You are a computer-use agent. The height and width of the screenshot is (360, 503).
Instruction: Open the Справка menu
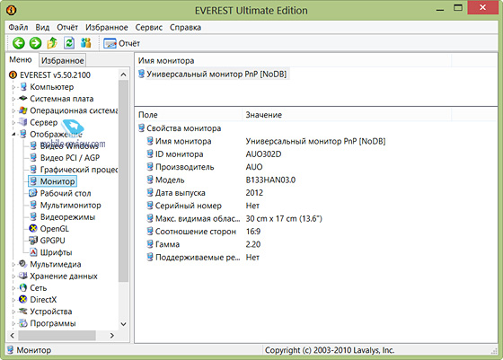185,28
